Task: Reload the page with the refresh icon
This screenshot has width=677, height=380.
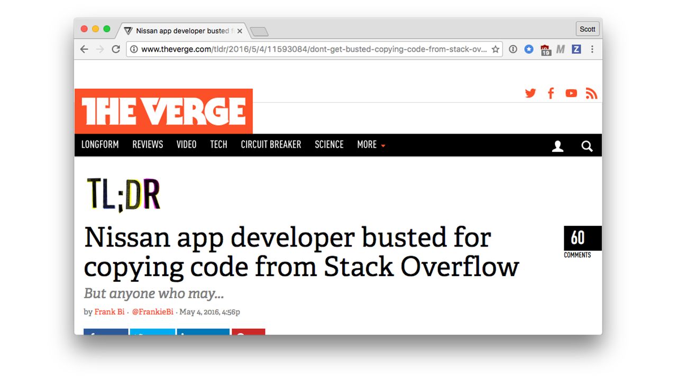Action: point(116,49)
